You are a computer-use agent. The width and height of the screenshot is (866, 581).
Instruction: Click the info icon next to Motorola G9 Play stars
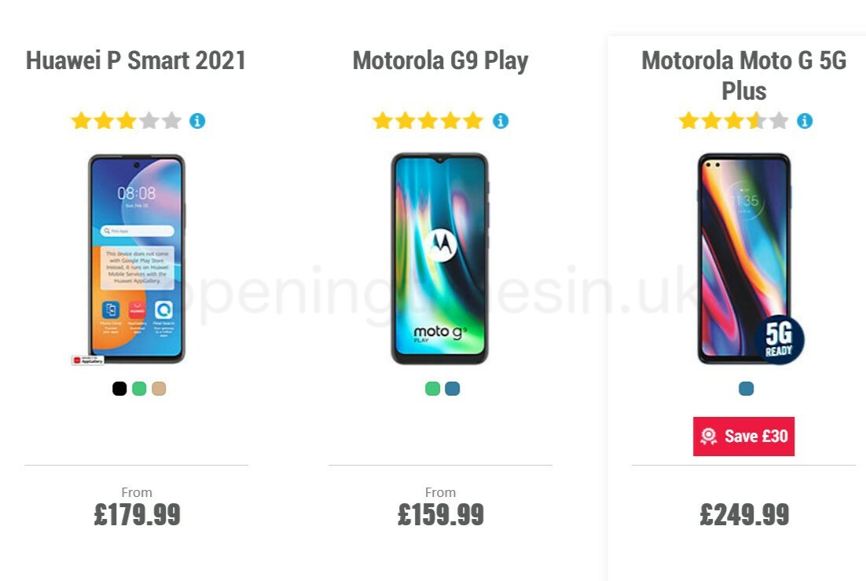[x=501, y=120]
